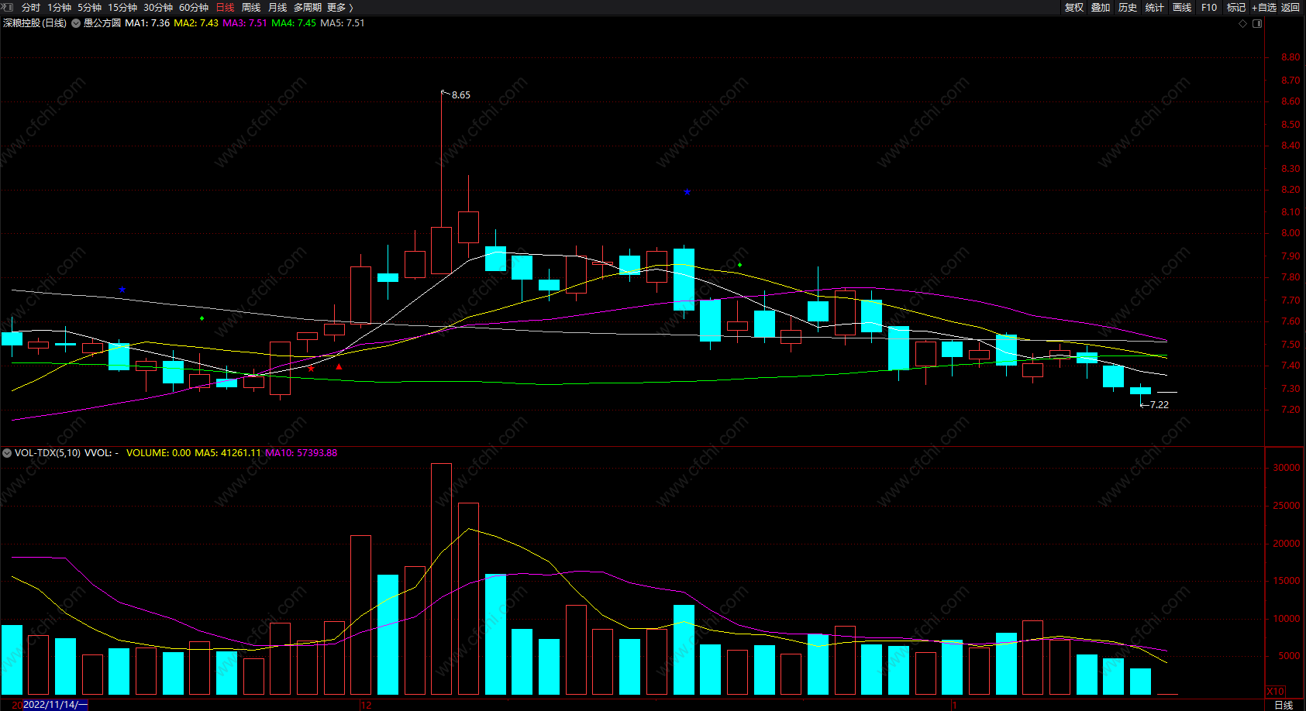This screenshot has height=711, width=1306.
Task: Select the 15分钟 period tab
Action: [x=122, y=8]
